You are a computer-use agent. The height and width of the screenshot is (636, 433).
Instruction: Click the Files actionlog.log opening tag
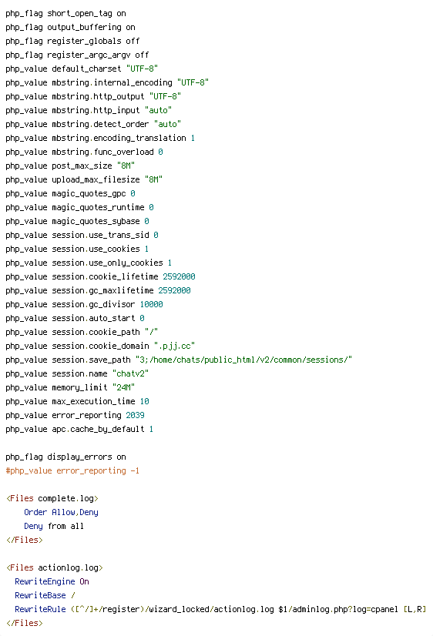[55, 568]
